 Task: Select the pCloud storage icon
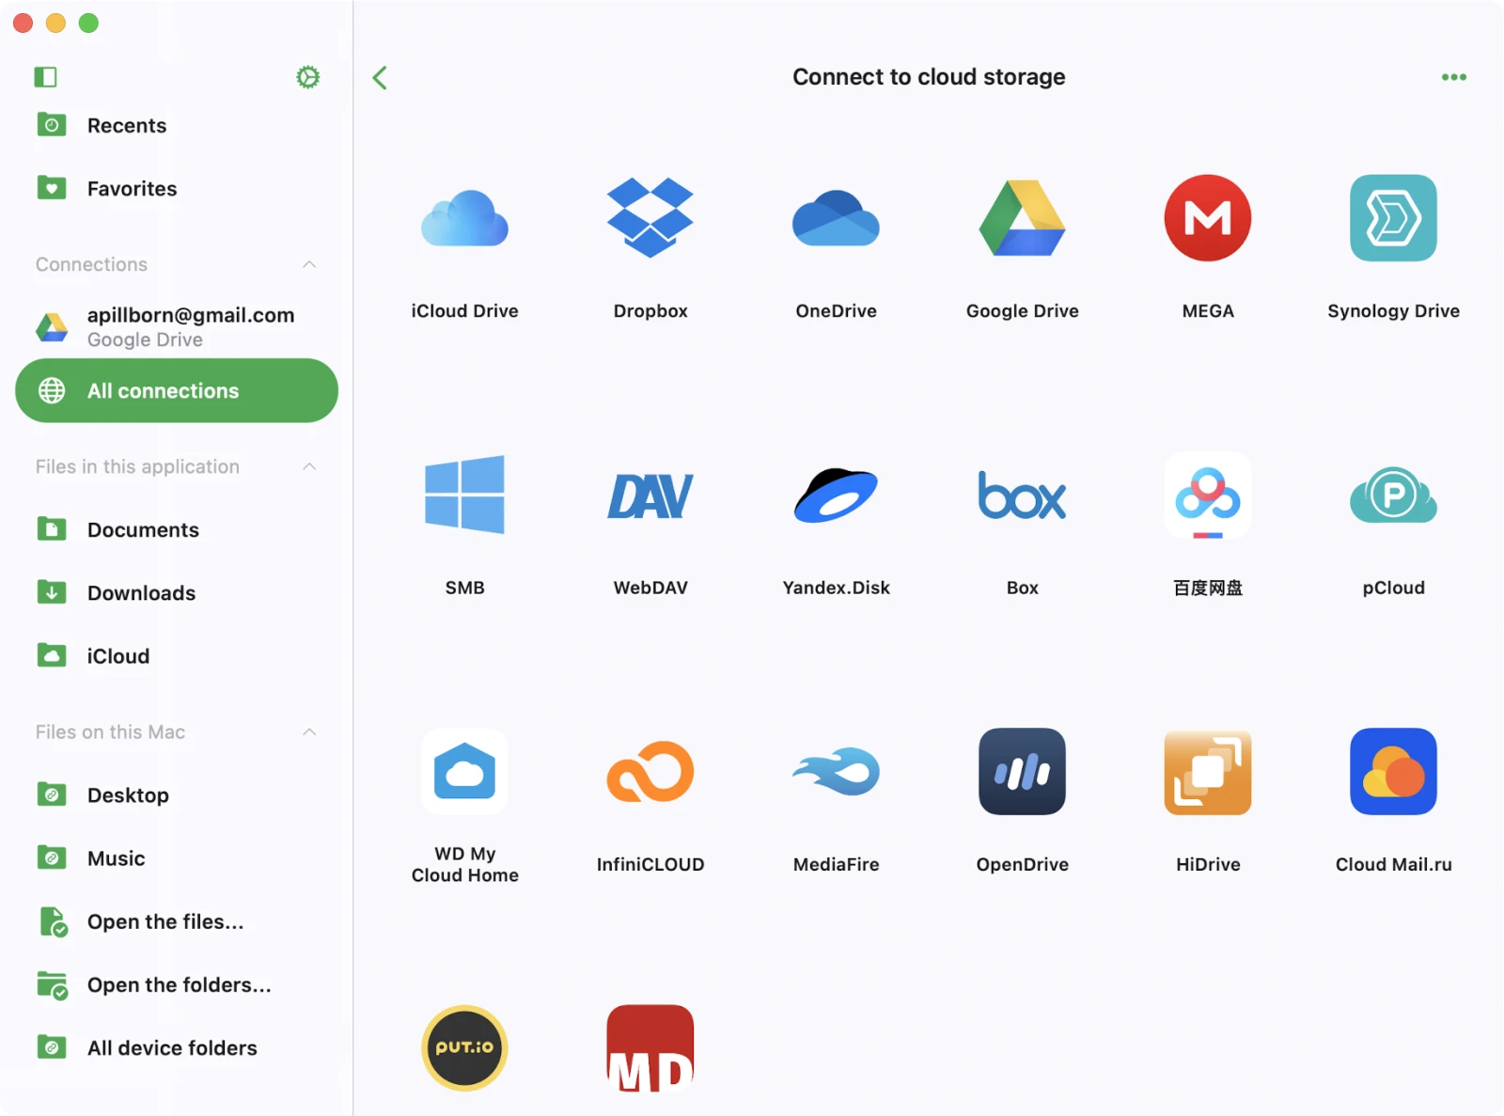1392,495
